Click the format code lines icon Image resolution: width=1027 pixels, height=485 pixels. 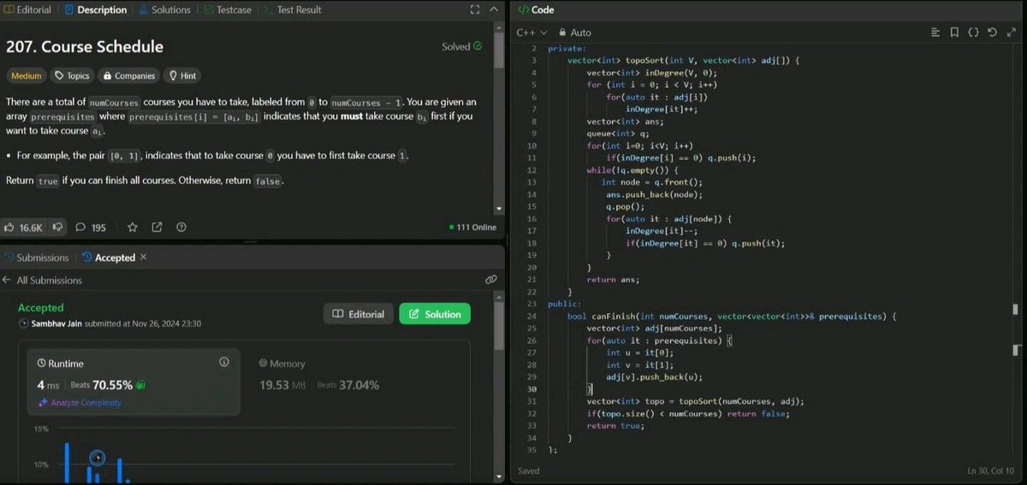(935, 33)
